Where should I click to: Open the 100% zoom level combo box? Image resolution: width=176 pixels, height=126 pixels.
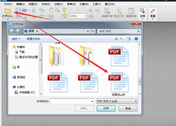click(x=78, y=16)
